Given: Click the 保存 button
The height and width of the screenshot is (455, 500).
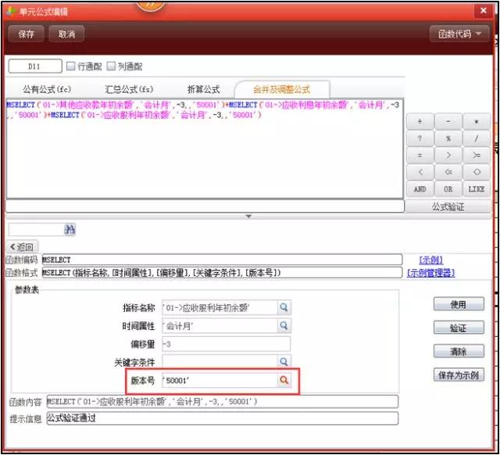Looking at the screenshot, I should coord(26,34).
